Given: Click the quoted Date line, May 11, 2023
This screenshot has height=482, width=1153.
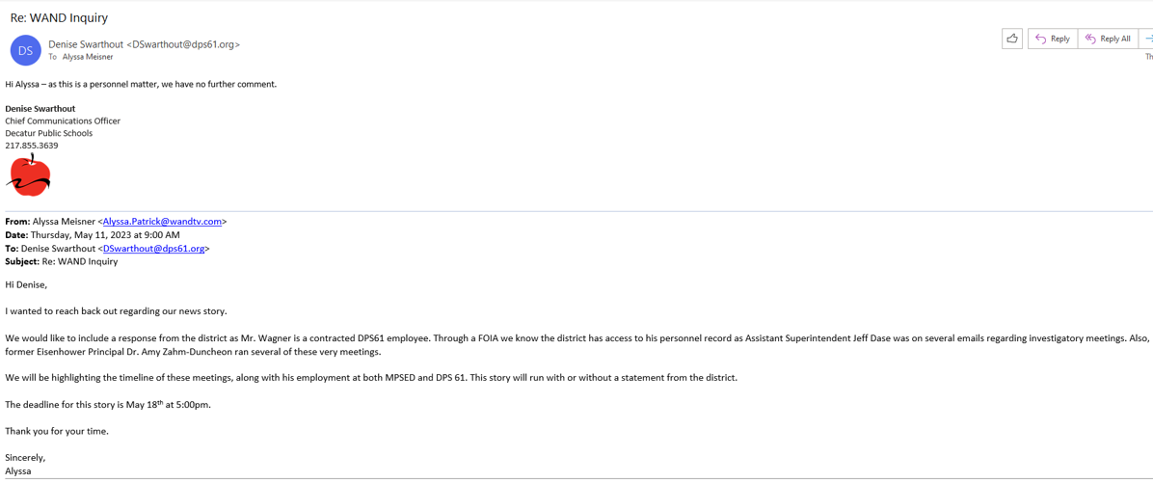Looking at the screenshot, I should [x=93, y=235].
